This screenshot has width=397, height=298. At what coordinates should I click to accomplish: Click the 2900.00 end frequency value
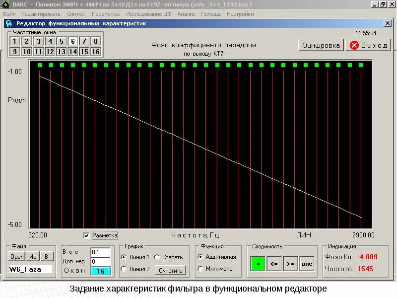(363, 235)
